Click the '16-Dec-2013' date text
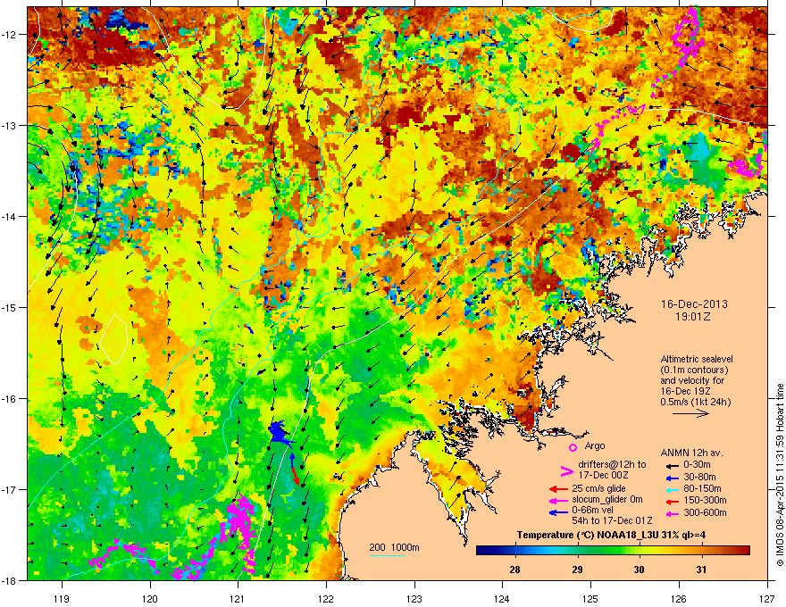This screenshot has width=786, height=607. [x=694, y=304]
